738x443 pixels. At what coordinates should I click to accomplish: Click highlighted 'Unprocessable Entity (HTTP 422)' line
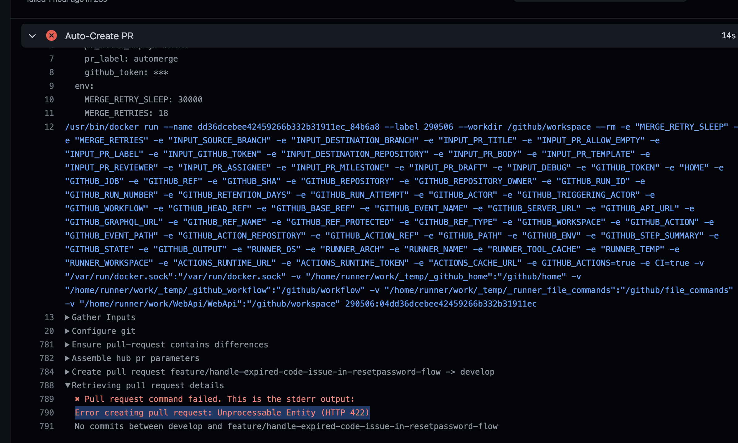[222, 413]
